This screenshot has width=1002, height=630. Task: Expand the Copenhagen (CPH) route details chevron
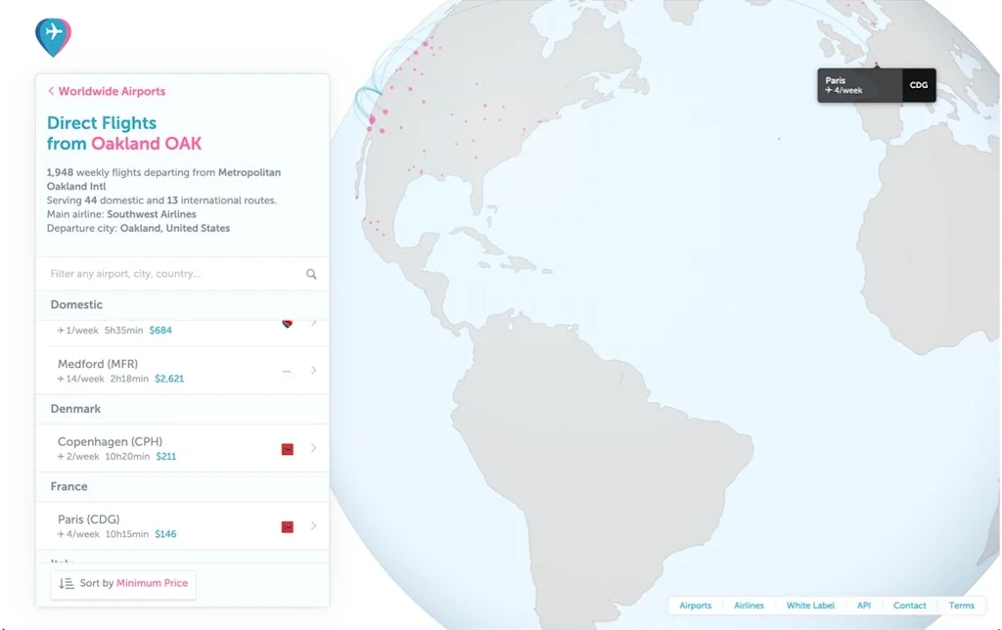pos(313,448)
